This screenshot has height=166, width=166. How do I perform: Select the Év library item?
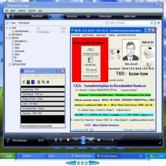(x=16, y=58)
